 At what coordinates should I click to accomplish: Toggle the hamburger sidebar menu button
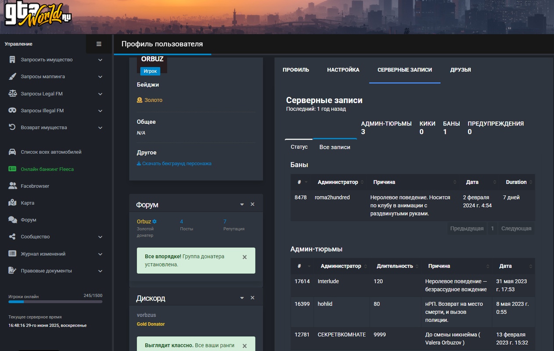tap(99, 44)
